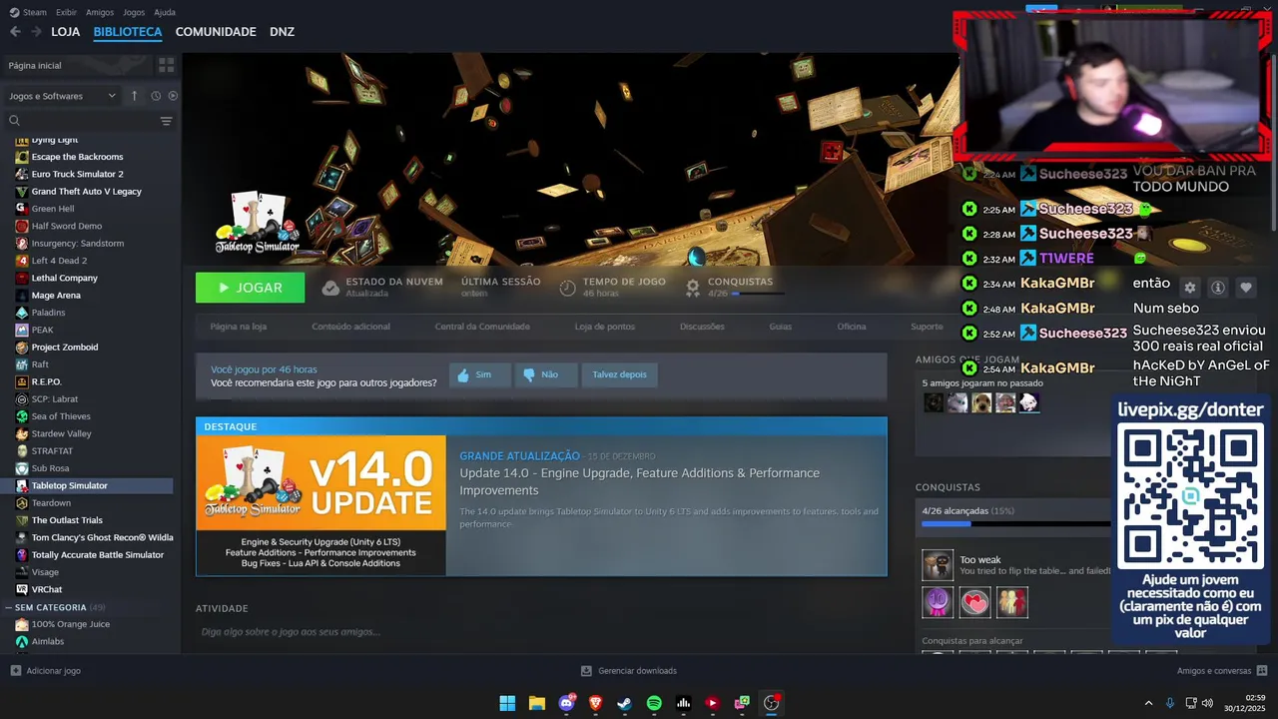Open the Windows Start menu
Screen dimensions: 1278x719
coord(507,703)
